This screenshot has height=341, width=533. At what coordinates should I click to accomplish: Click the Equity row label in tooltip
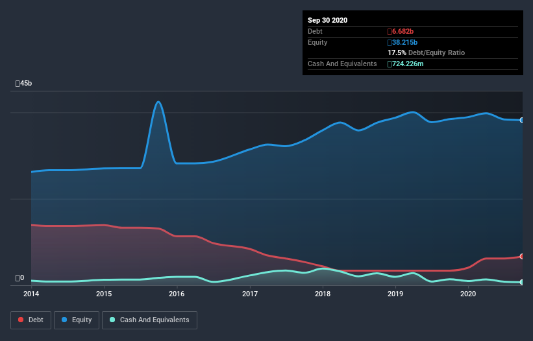click(x=317, y=42)
